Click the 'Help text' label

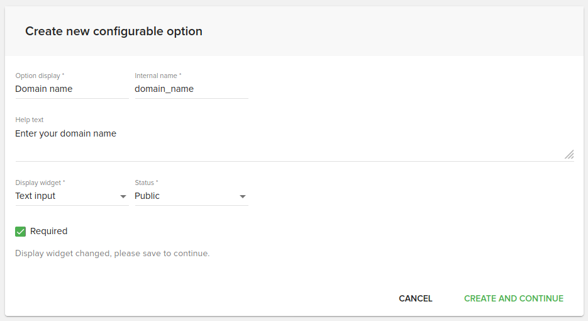(30, 120)
